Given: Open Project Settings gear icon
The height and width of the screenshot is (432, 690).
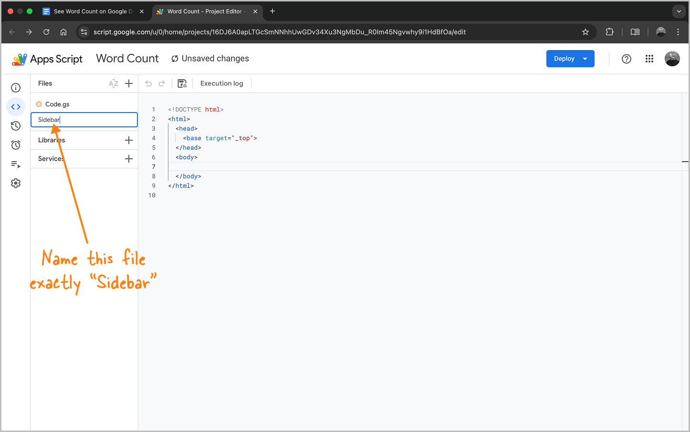Looking at the screenshot, I should (16, 183).
